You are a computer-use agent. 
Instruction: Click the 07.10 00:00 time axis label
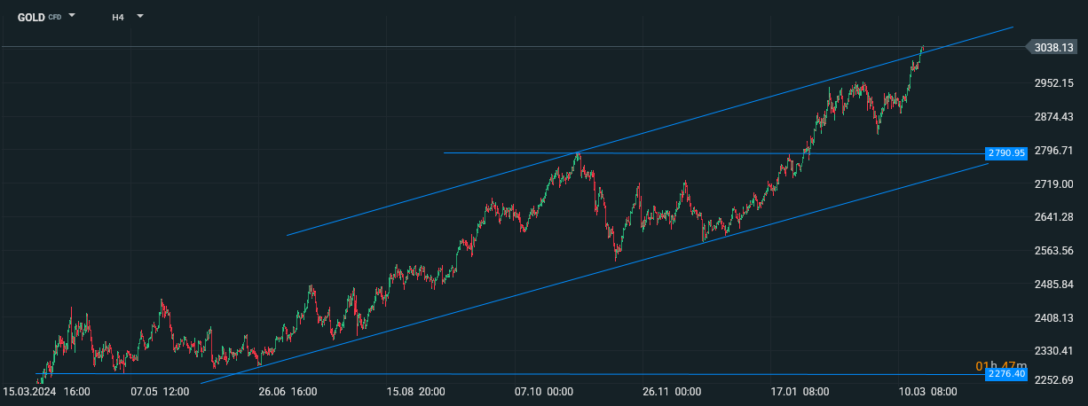[542, 391]
